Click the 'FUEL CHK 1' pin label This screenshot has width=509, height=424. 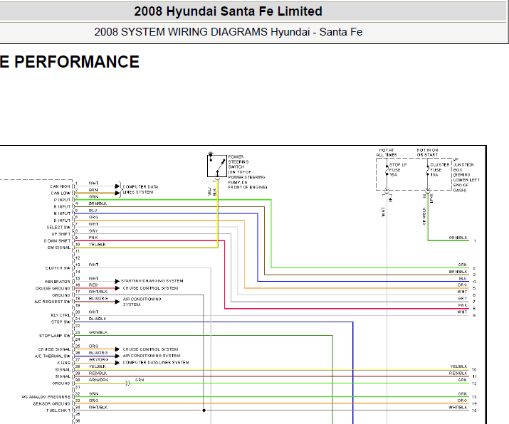click(x=58, y=411)
